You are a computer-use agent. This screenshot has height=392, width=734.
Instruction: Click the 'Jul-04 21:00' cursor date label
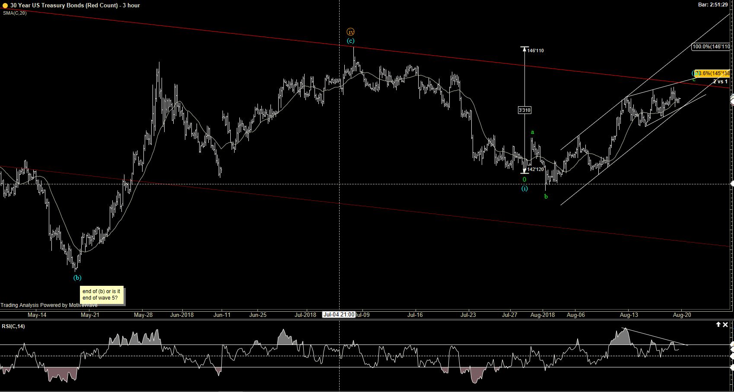click(x=339, y=315)
